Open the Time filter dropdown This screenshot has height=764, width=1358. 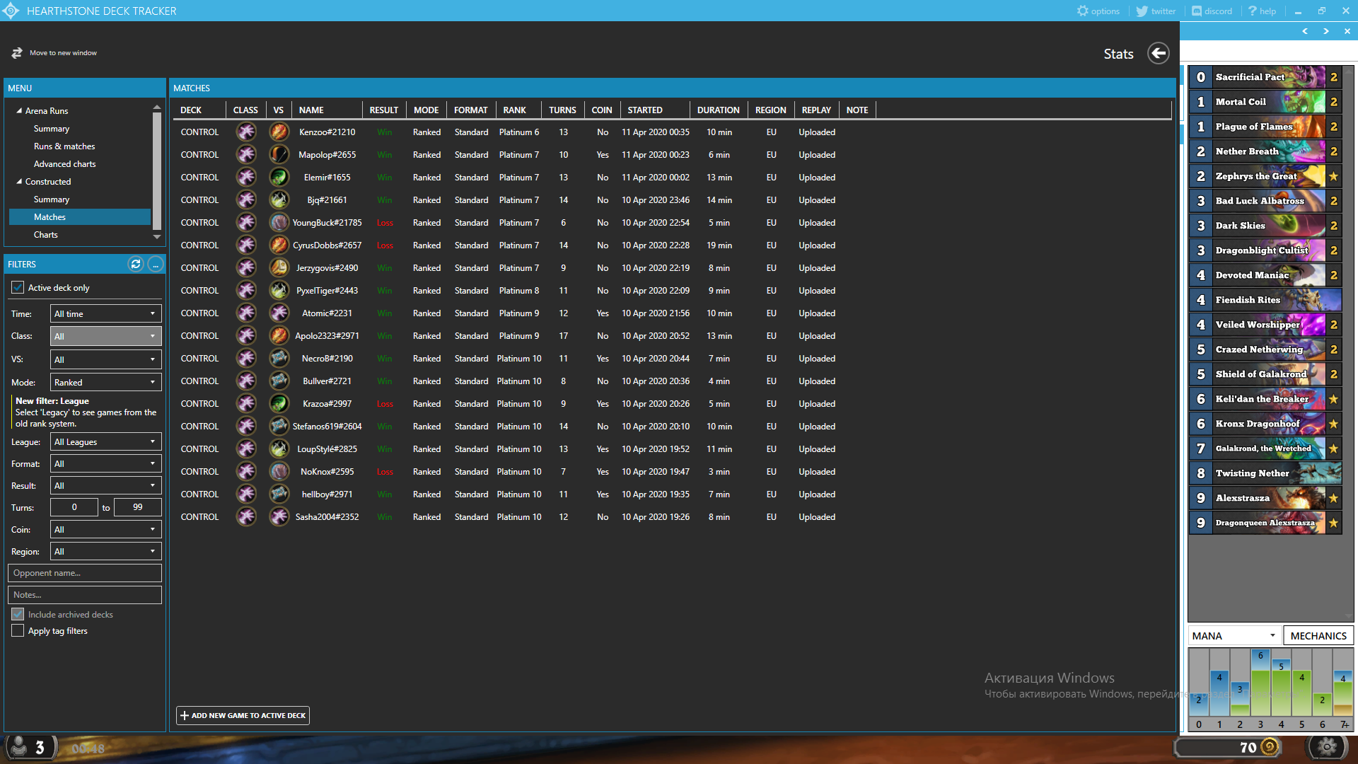pyautogui.click(x=105, y=313)
